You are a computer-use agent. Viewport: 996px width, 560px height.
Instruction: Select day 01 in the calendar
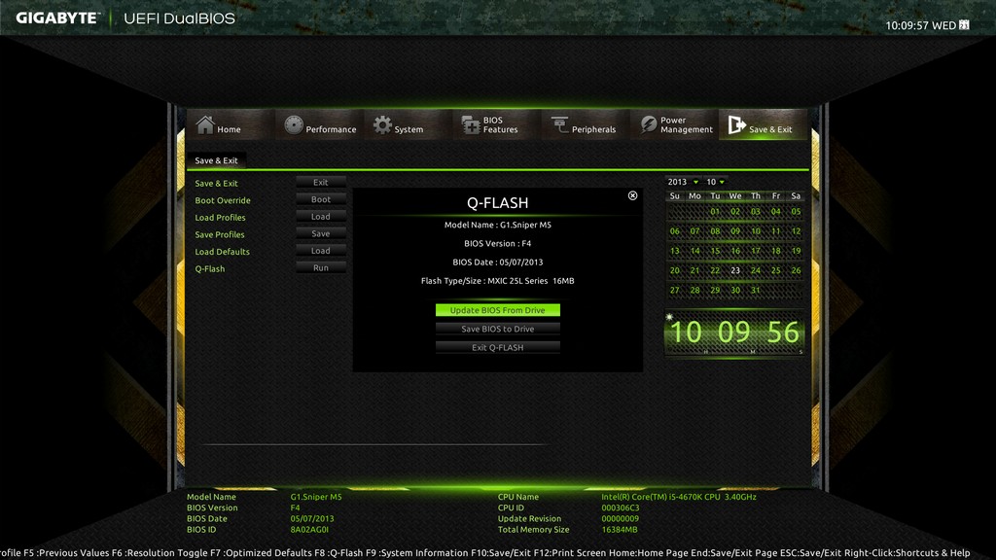[x=715, y=211]
